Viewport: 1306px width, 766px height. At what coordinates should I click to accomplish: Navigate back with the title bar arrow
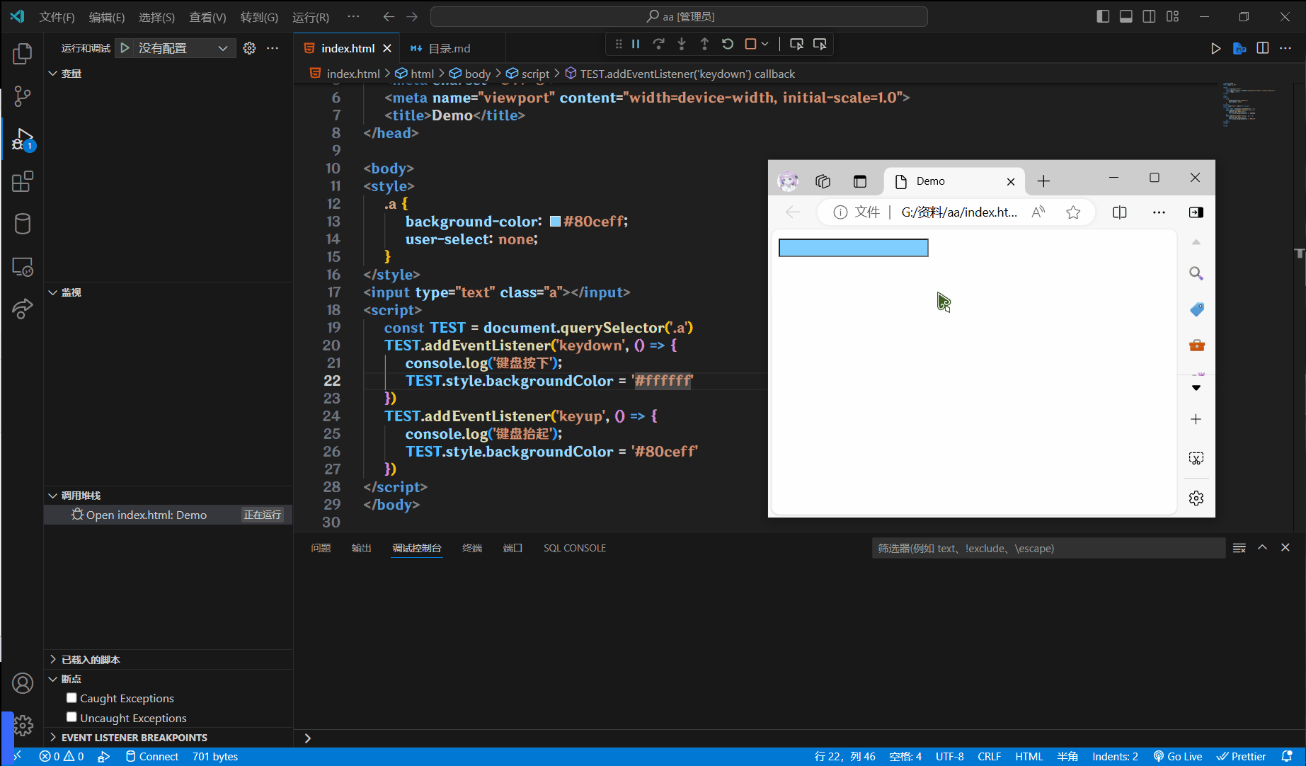tap(389, 16)
